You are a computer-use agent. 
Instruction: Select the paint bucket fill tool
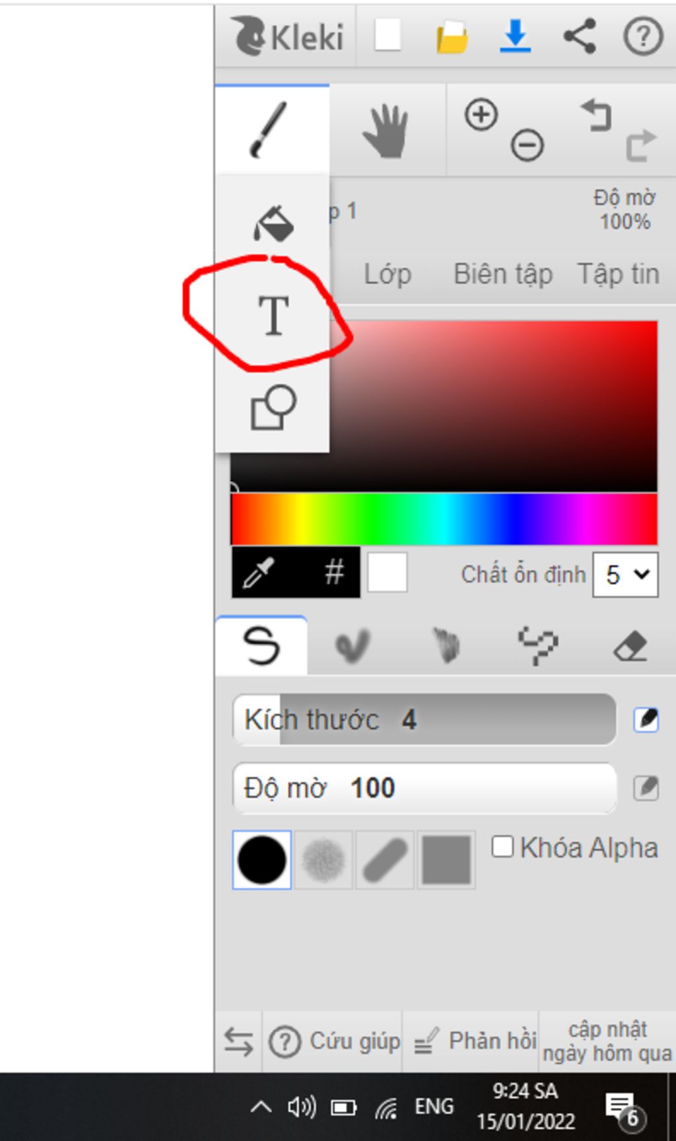[x=273, y=223]
